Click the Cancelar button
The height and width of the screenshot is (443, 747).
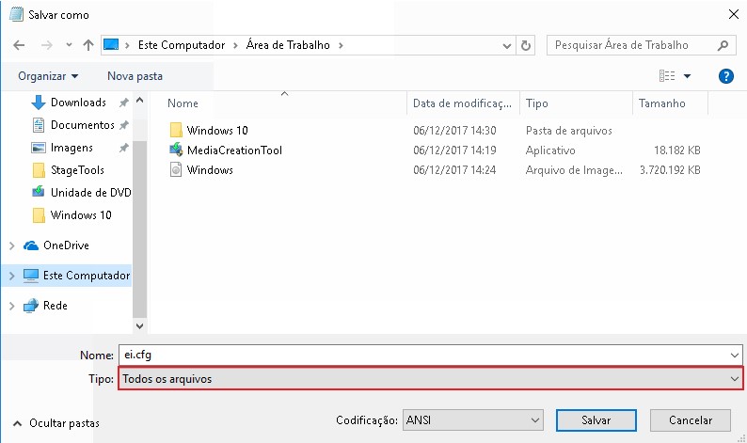[x=691, y=420]
